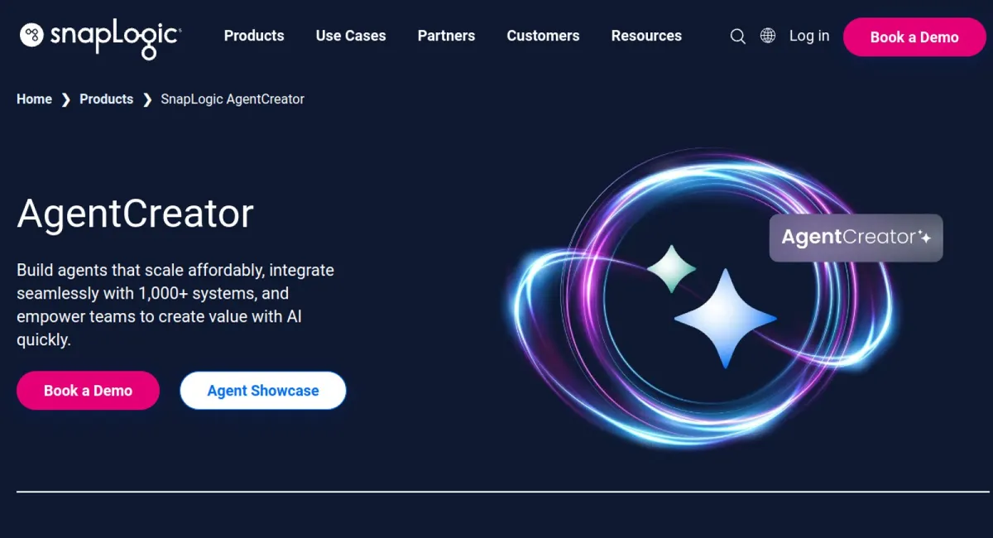Click SnapLogic AgentCreator breadcrumb text
993x538 pixels.
click(233, 99)
